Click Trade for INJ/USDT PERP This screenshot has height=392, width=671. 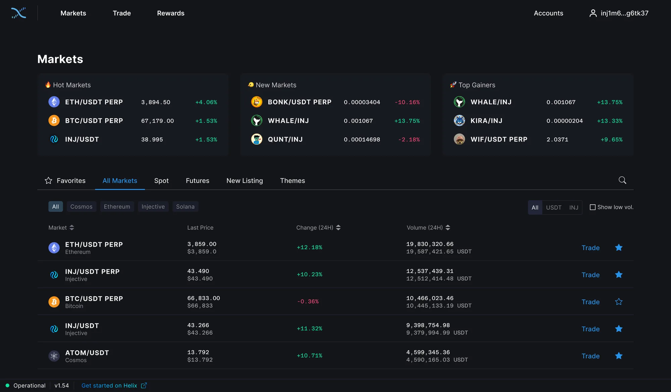coord(590,275)
